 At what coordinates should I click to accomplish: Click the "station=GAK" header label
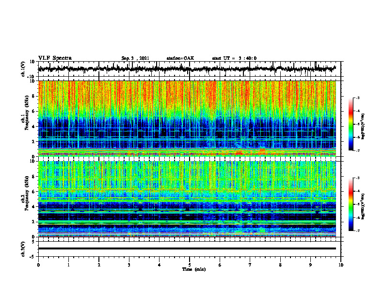(x=180, y=58)
